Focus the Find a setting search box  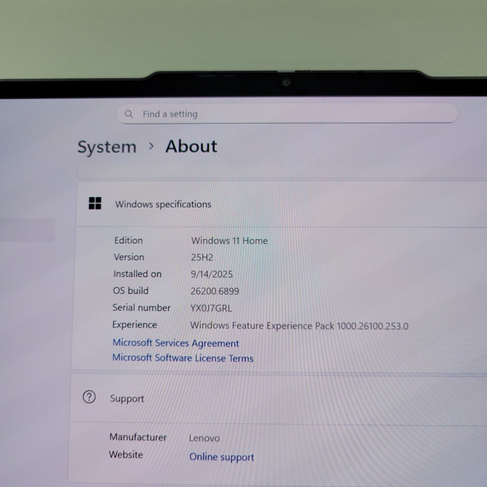(x=287, y=114)
